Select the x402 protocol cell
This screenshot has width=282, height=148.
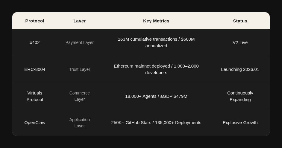point(35,42)
